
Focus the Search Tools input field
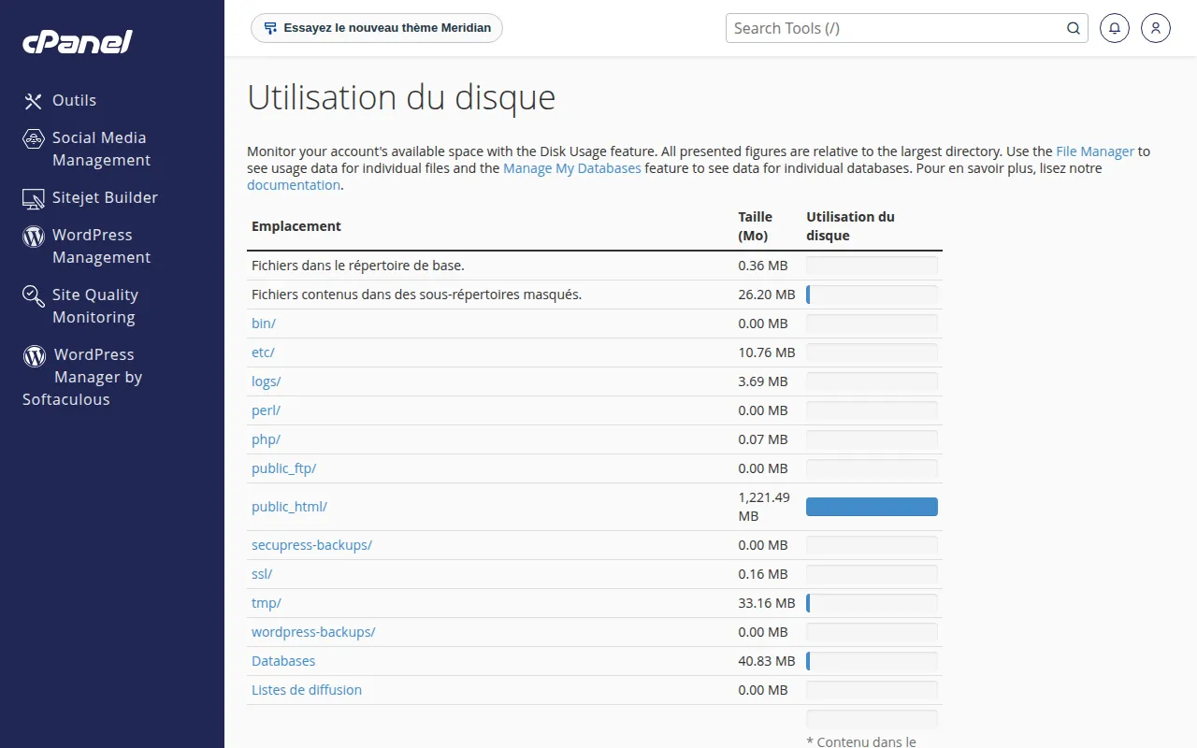click(907, 28)
